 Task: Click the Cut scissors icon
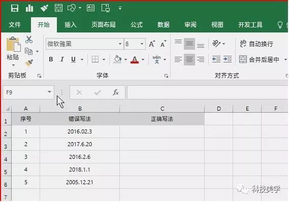coord(29,40)
